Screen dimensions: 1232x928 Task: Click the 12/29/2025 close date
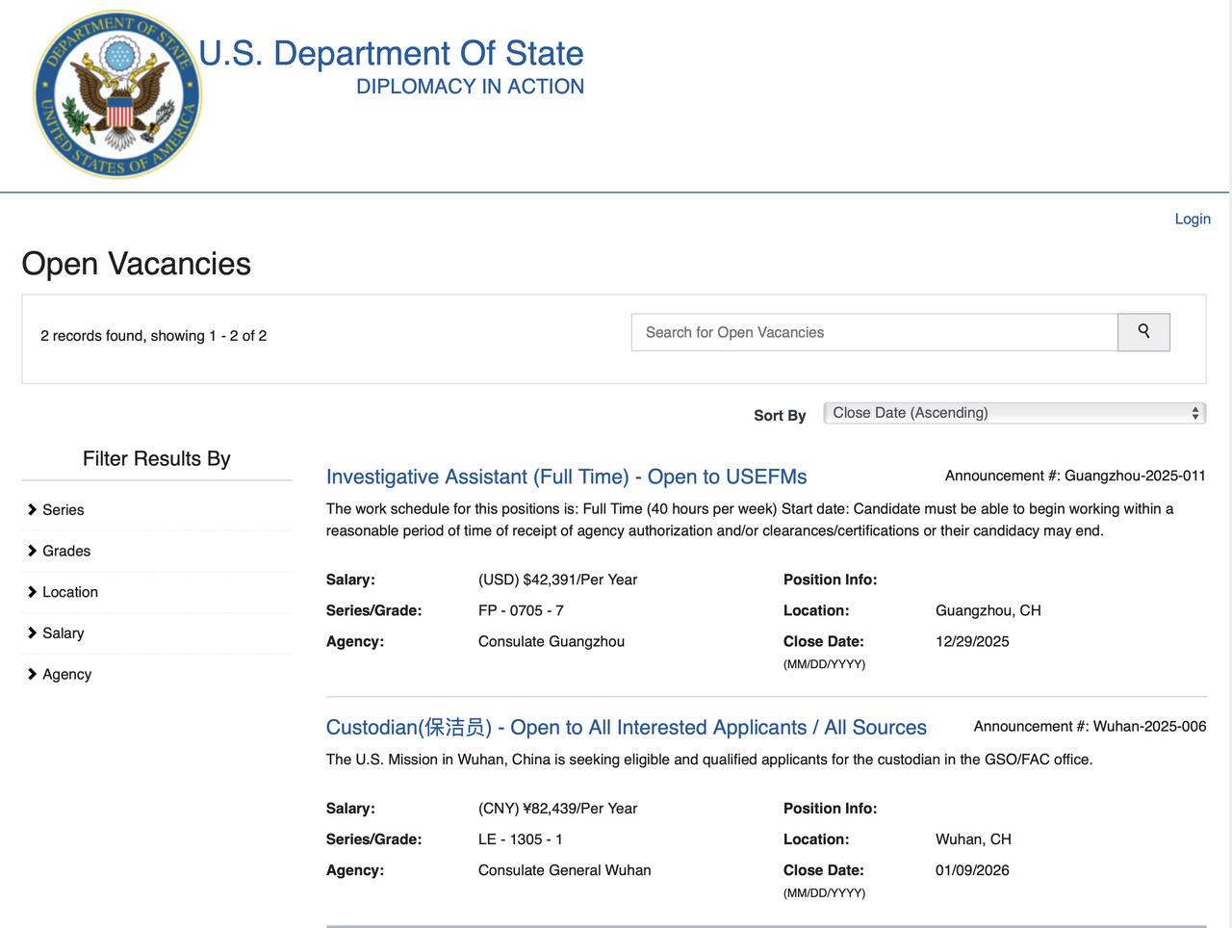coord(972,641)
